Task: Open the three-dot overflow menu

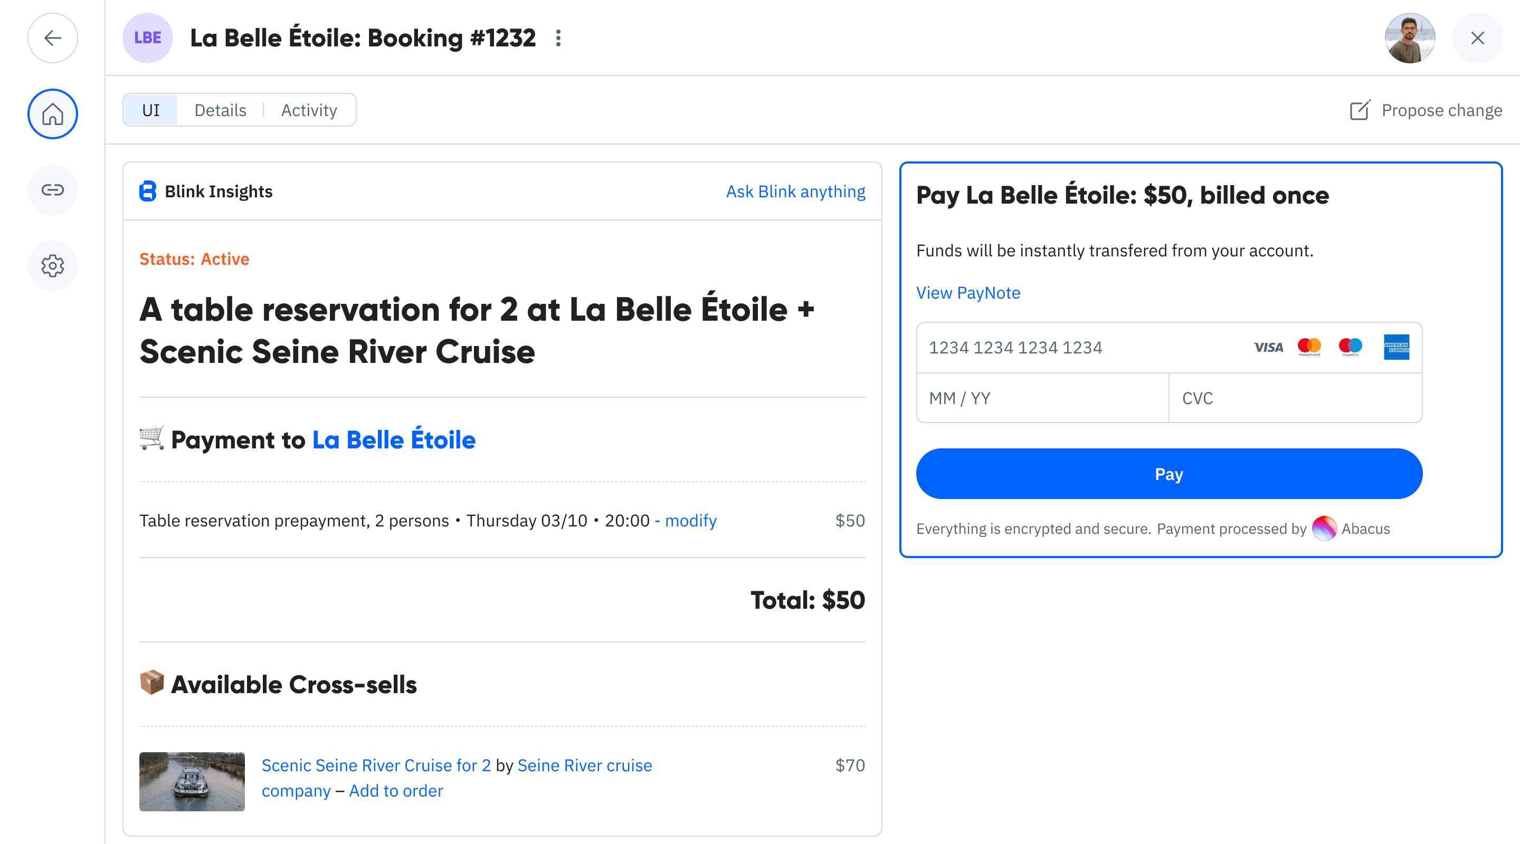Action: coord(558,38)
